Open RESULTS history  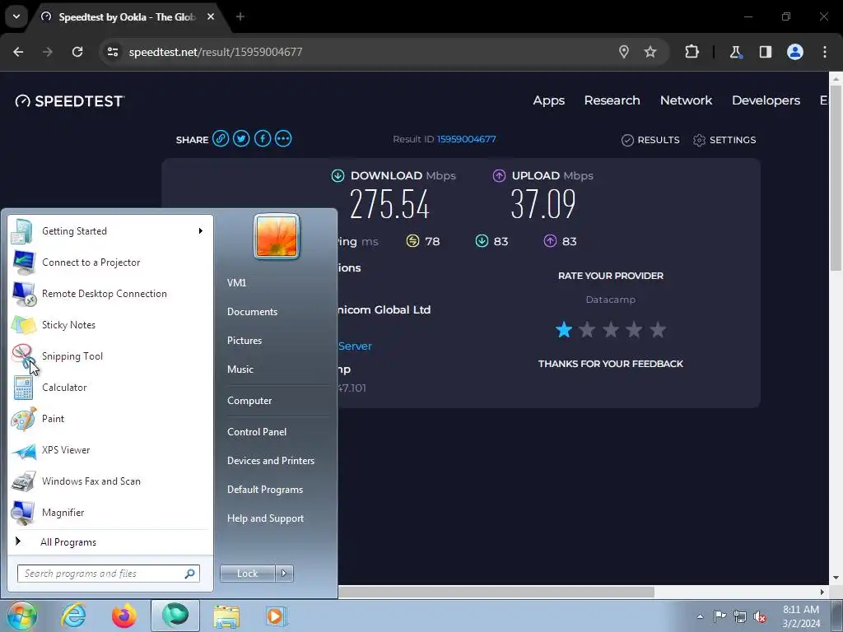(x=650, y=140)
